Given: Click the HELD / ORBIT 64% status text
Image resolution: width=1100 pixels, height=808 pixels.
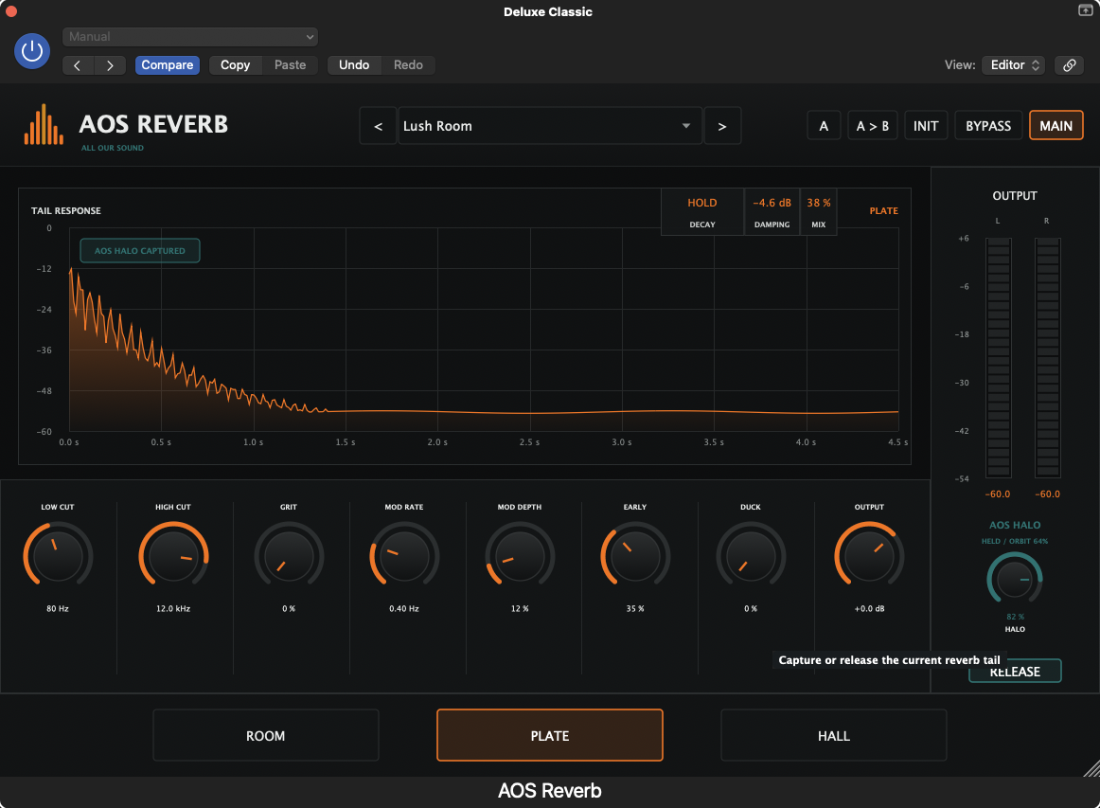Looking at the screenshot, I should pos(1015,541).
